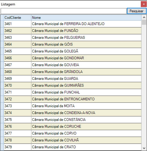Click client code 3468 cell

(17, 72)
